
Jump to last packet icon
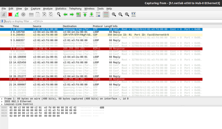[x=92, y=15]
